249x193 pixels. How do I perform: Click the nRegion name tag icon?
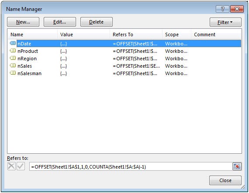[13, 58]
